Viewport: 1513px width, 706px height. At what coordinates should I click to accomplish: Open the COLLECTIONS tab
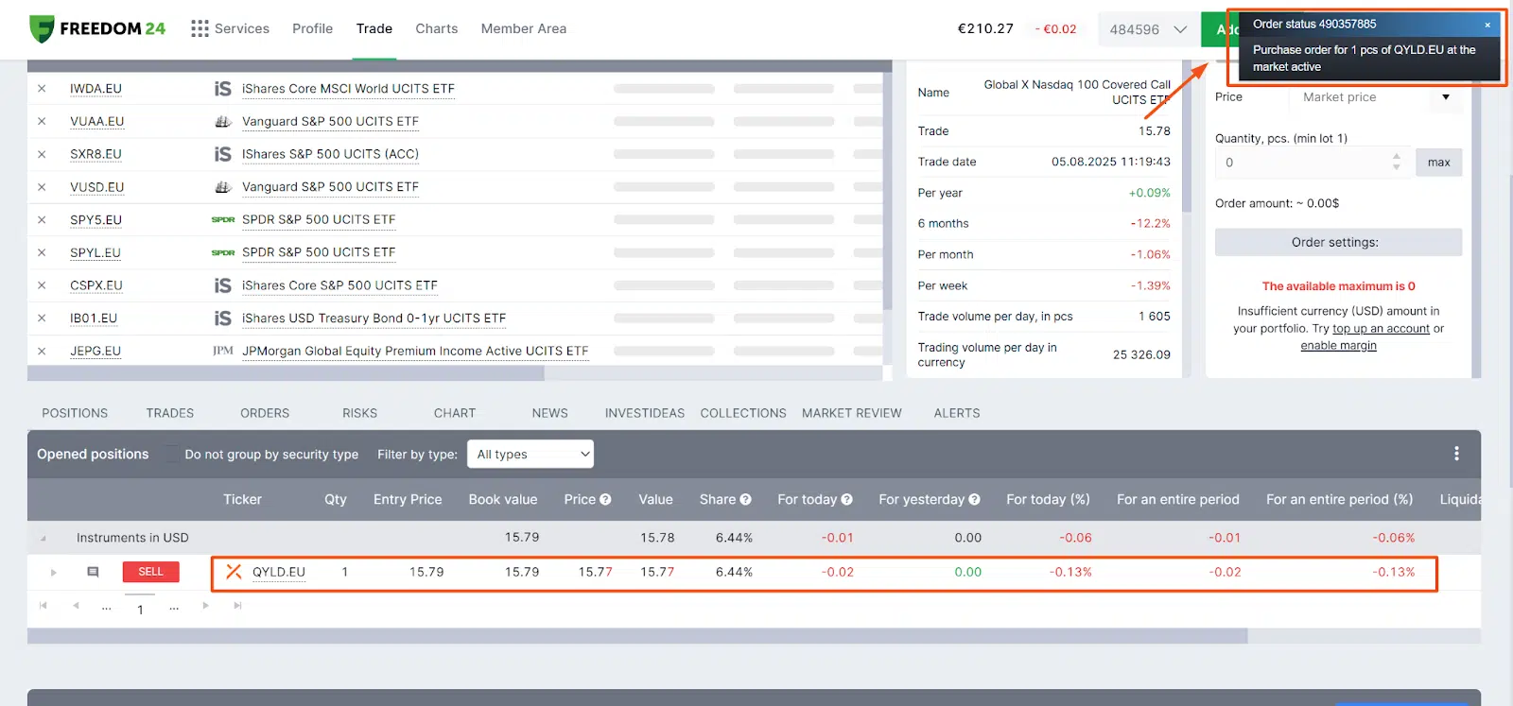click(x=743, y=413)
